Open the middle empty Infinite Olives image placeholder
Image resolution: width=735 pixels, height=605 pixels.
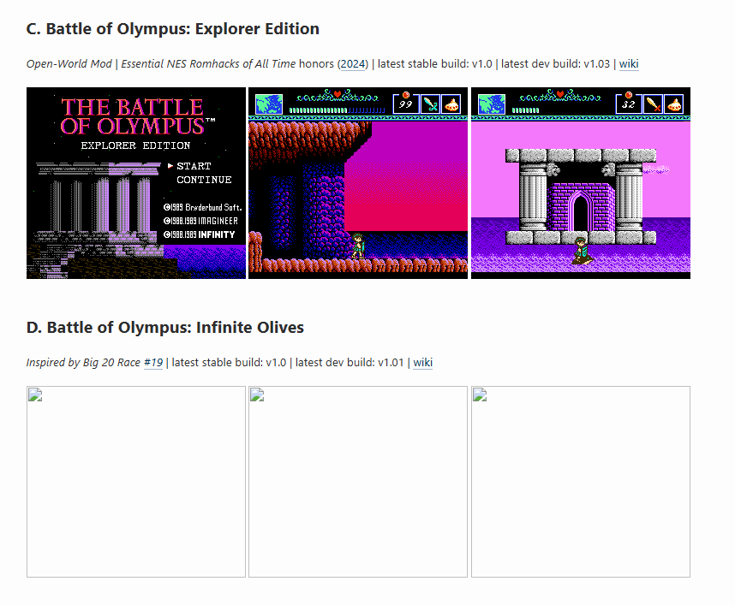tap(358, 482)
